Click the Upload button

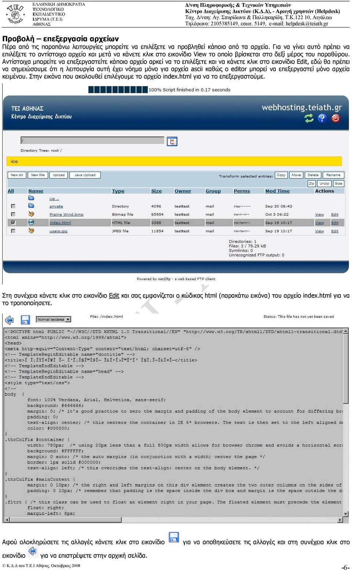[x=59, y=175]
